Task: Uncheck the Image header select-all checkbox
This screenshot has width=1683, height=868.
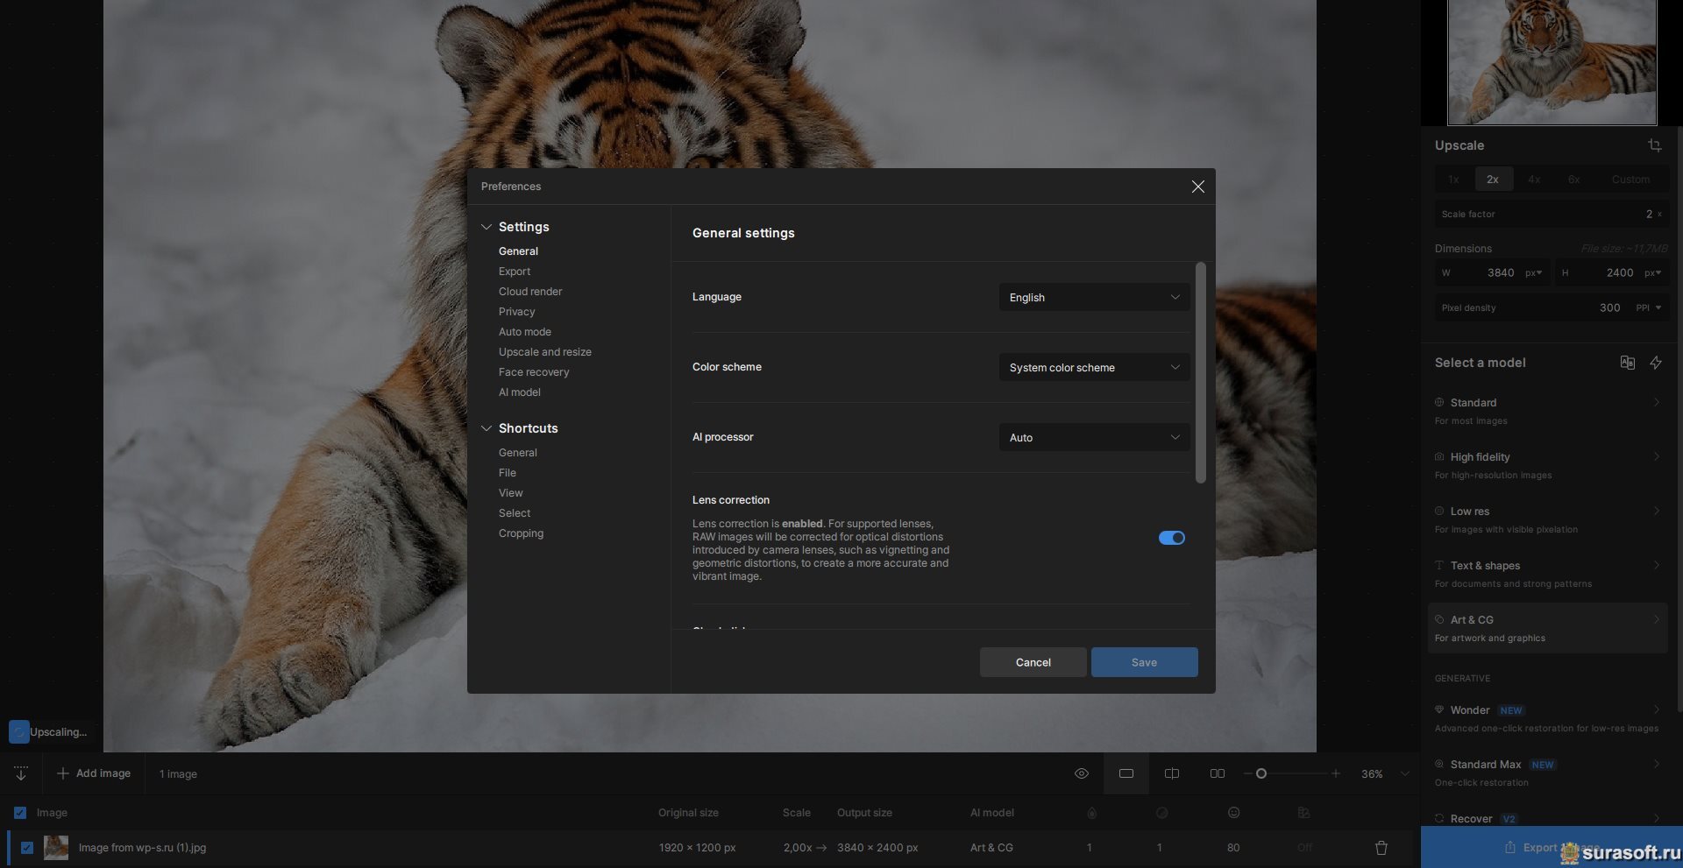Action: (20, 813)
